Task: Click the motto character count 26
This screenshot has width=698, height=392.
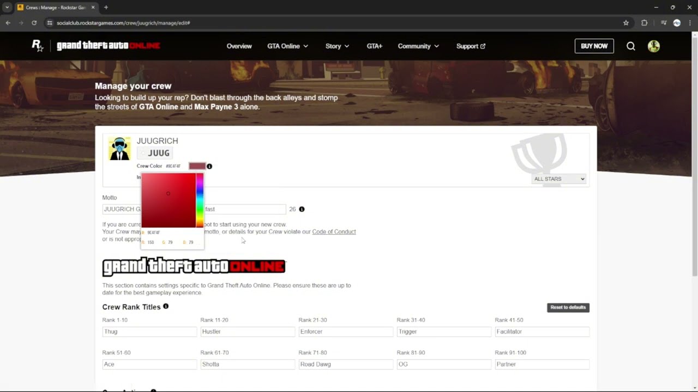Action: click(292, 209)
